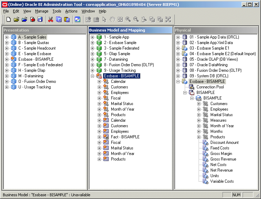Select 09 - System DB (ORCL)

pyautogui.click(x=209, y=76)
